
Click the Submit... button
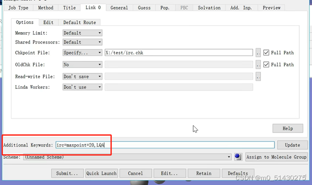pyautogui.click(x=67, y=173)
